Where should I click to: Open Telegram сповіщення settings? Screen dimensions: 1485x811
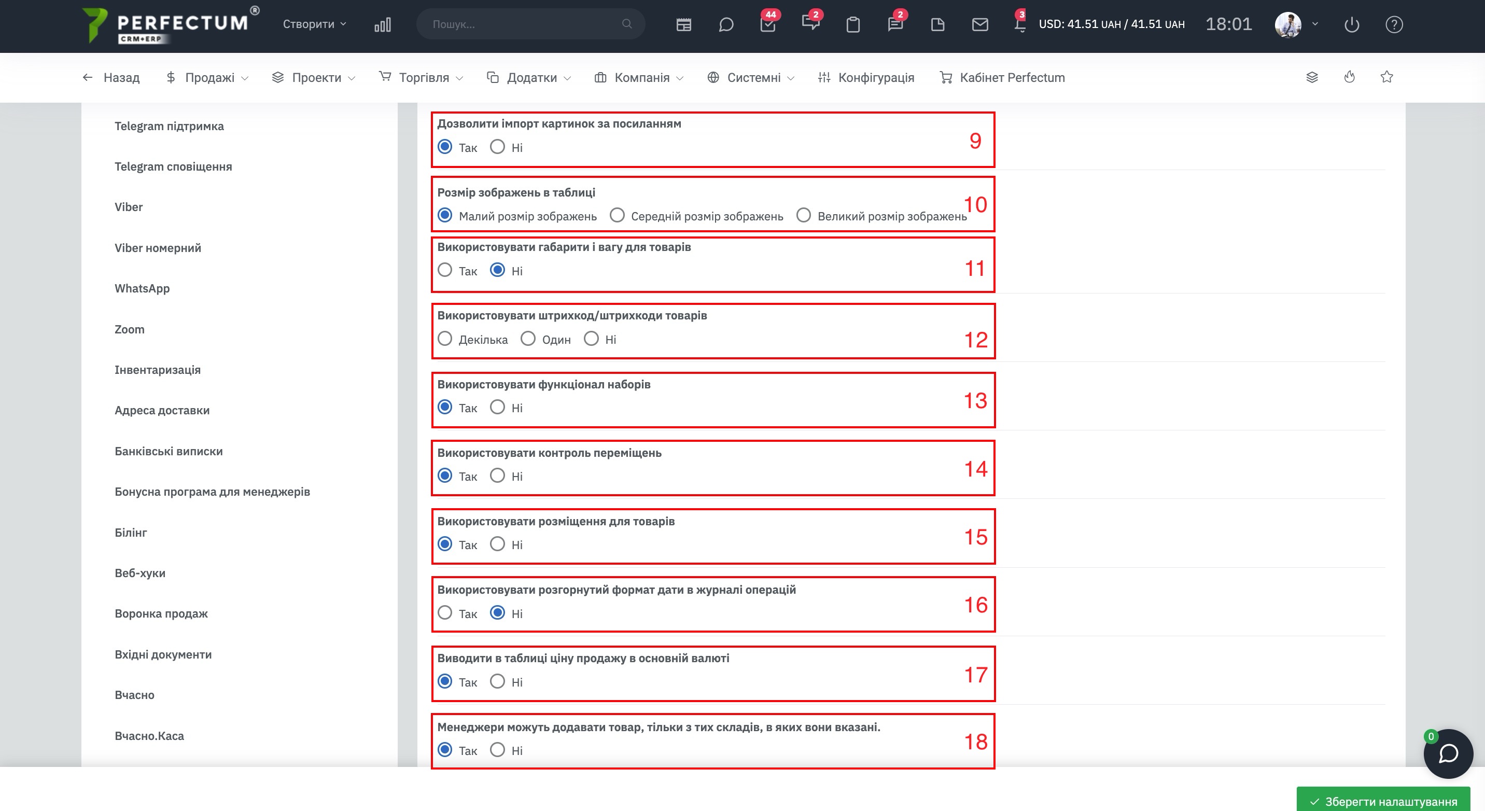[x=173, y=166]
